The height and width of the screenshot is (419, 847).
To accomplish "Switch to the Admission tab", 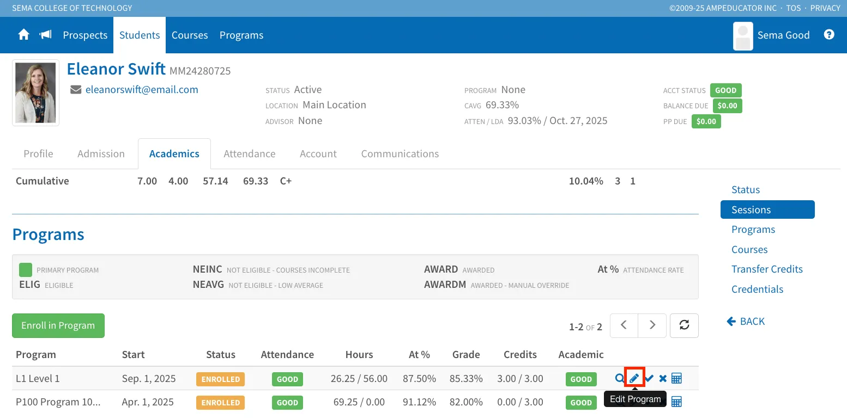I will [x=101, y=153].
